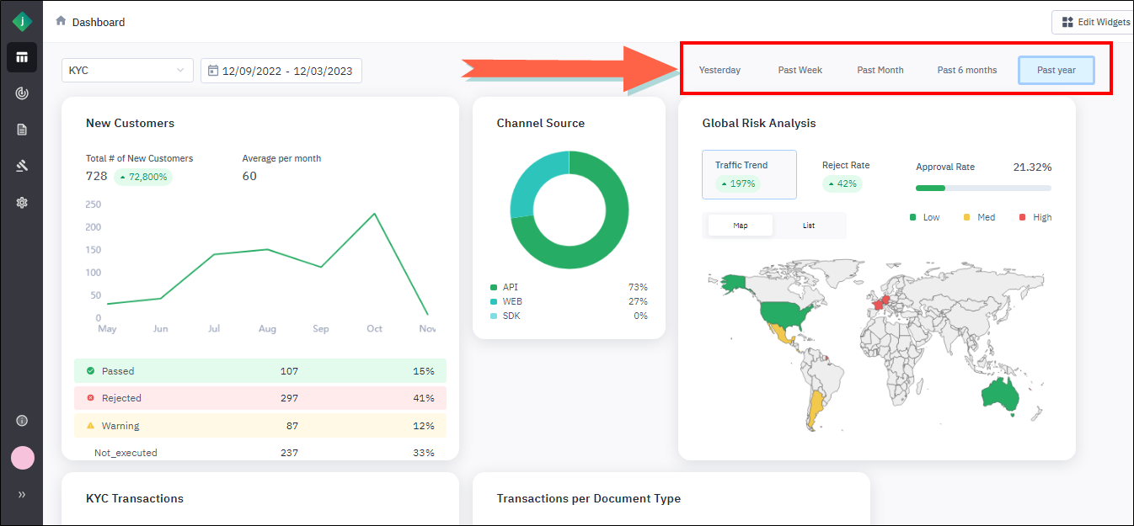Open the document icon in sidebar
This screenshot has height=526, width=1134.
click(x=22, y=130)
